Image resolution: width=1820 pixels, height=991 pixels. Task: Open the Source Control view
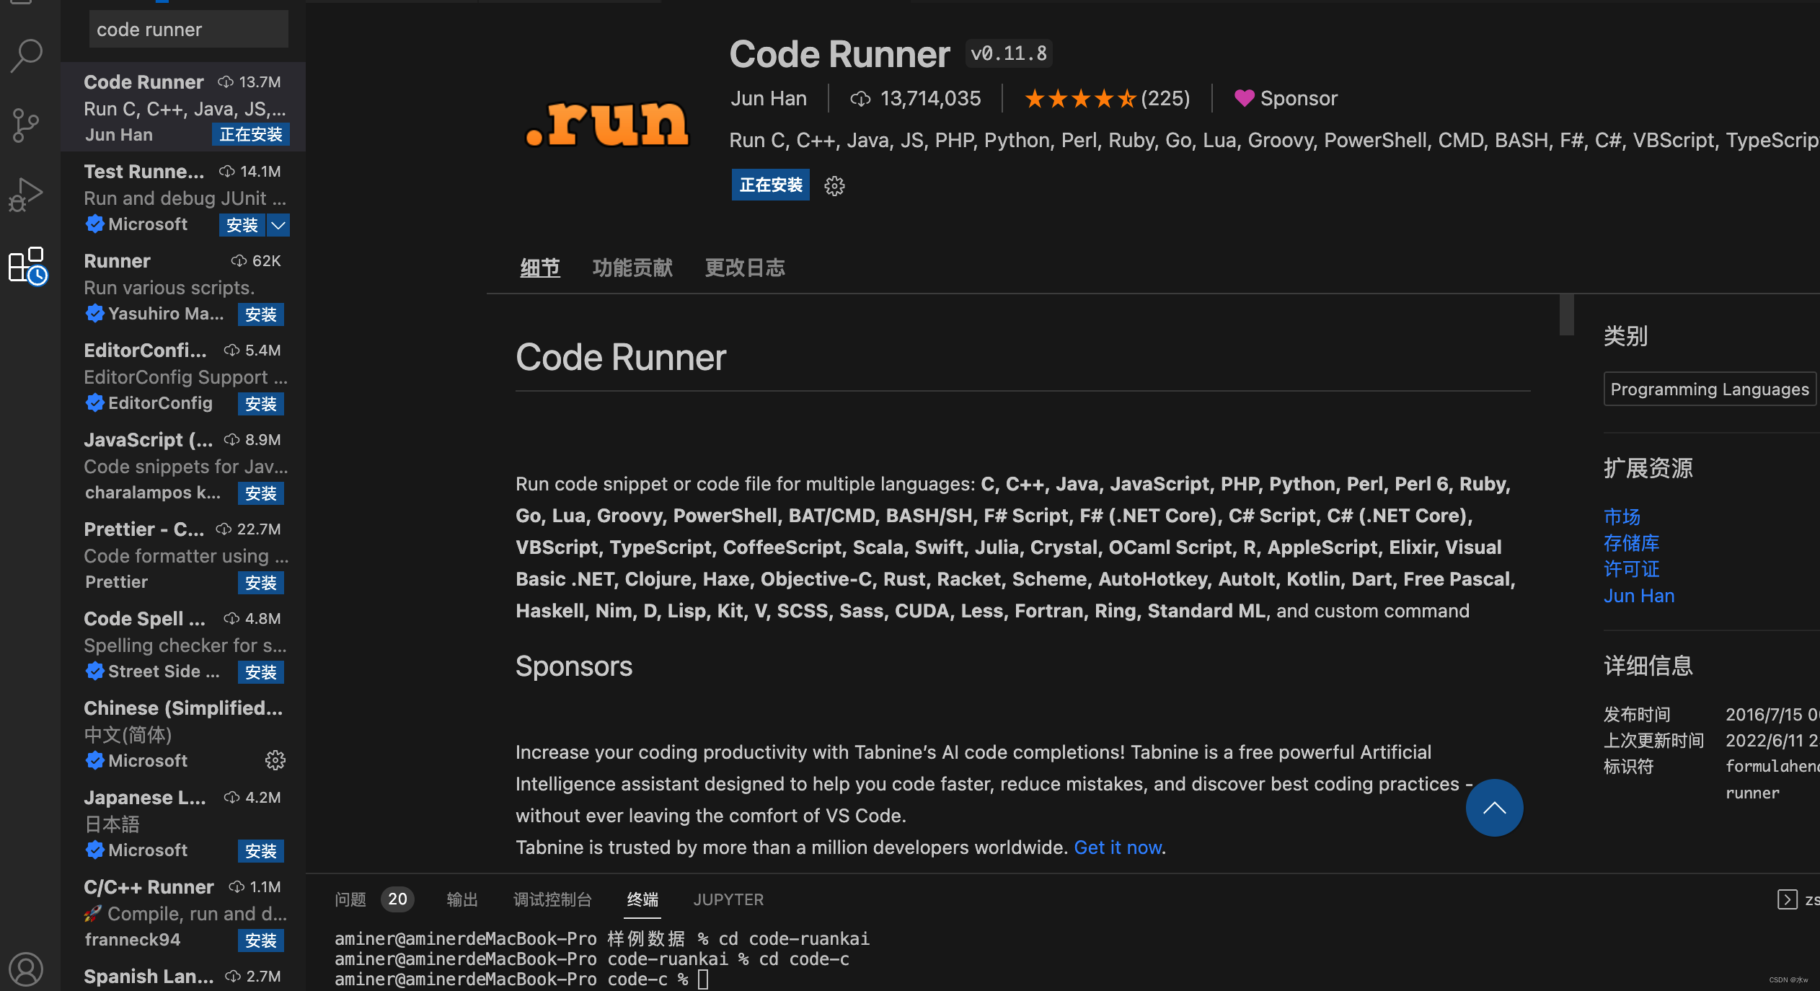[x=27, y=124]
